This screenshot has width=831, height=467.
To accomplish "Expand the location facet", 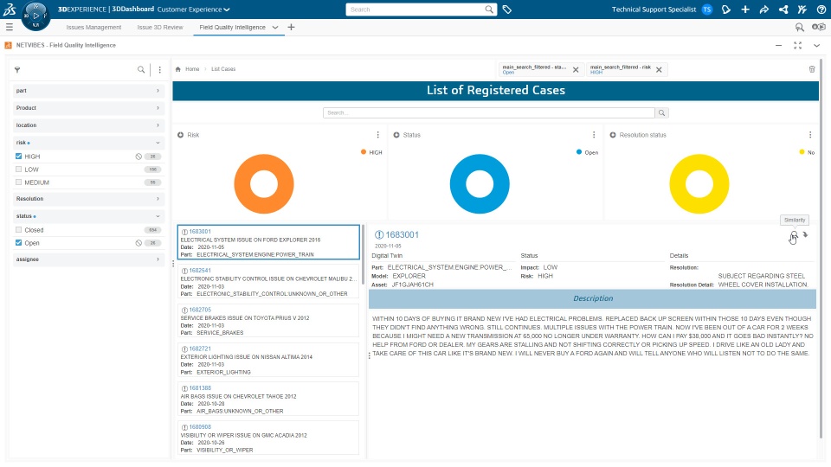I will point(88,125).
